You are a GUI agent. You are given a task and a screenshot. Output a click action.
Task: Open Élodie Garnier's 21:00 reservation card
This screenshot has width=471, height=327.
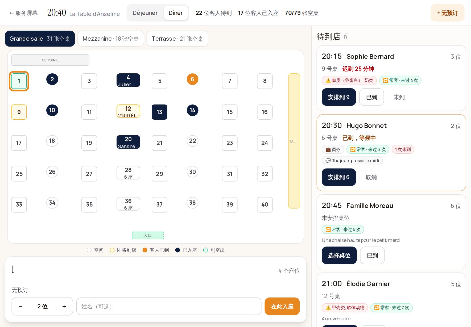tap(391, 300)
